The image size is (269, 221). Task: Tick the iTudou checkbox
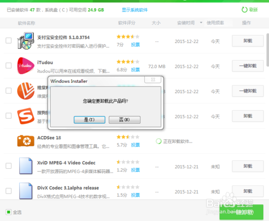tap(9, 66)
